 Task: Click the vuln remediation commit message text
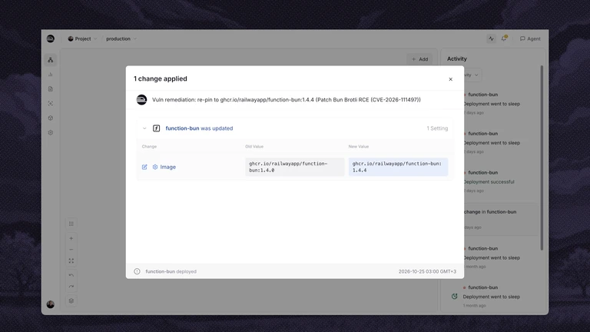coord(287,100)
